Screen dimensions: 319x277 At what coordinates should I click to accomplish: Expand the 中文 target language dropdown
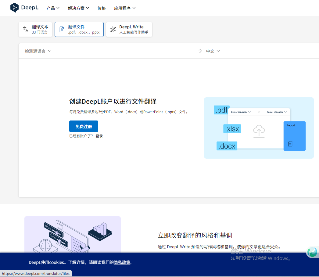[213, 51]
